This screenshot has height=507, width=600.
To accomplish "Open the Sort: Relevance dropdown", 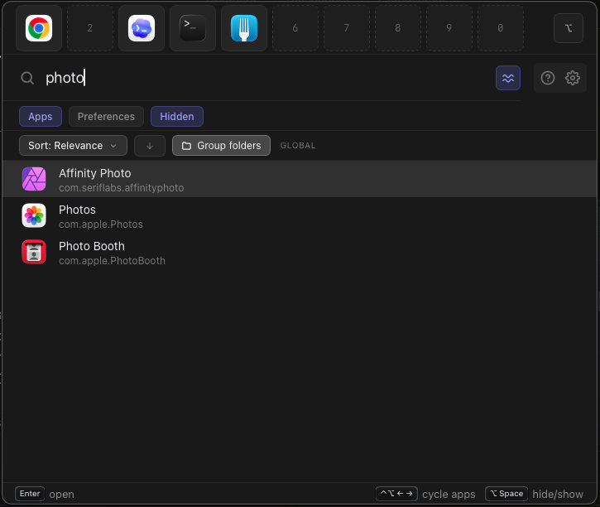I will click(x=73, y=146).
